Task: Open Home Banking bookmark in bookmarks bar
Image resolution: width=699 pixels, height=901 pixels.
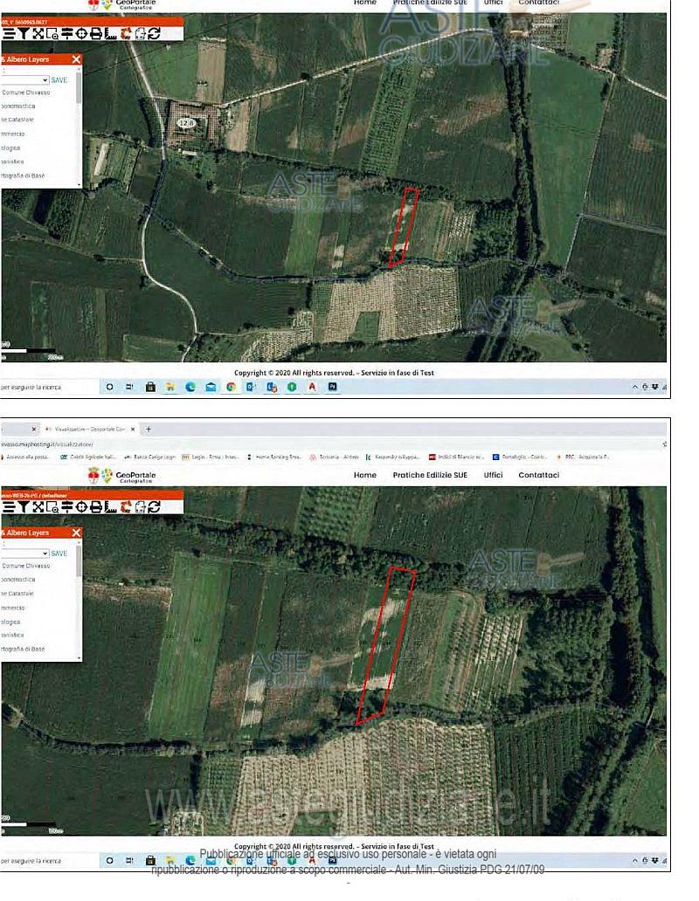Action: (274, 457)
